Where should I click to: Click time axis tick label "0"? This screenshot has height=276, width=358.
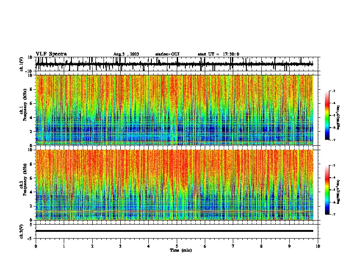(x=36, y=246)
